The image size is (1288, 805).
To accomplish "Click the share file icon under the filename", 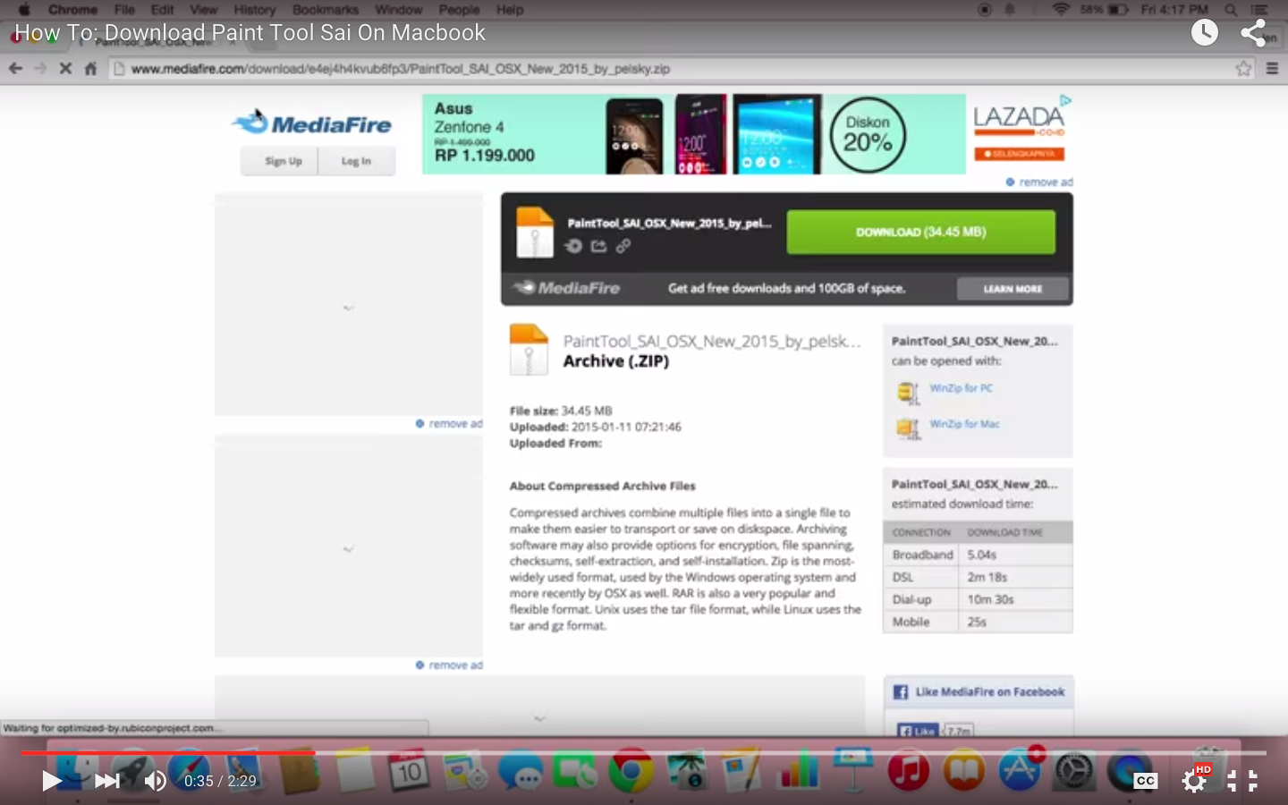I will [x=598, y=246].
